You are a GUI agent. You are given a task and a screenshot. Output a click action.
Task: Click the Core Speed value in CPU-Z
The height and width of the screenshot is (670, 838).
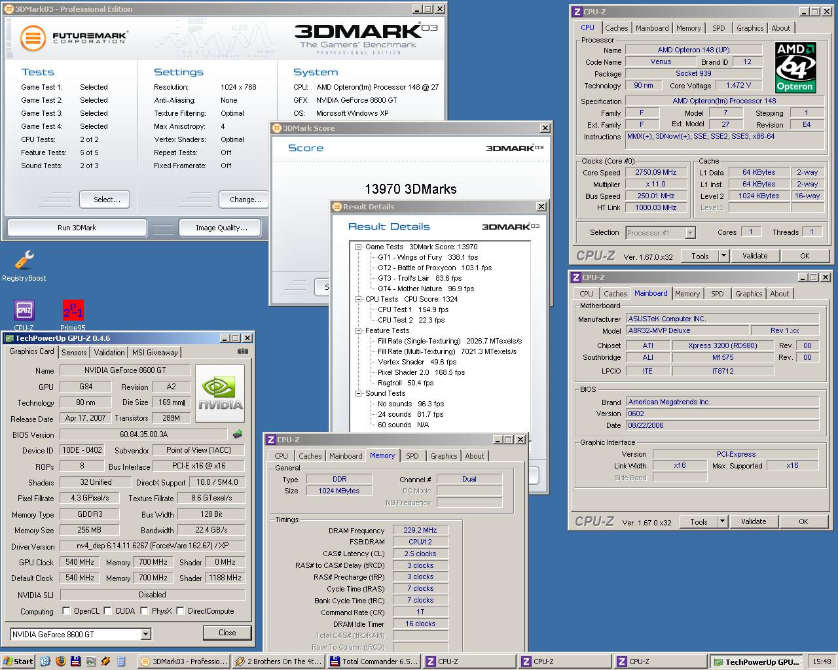click(x=655, y=172)
